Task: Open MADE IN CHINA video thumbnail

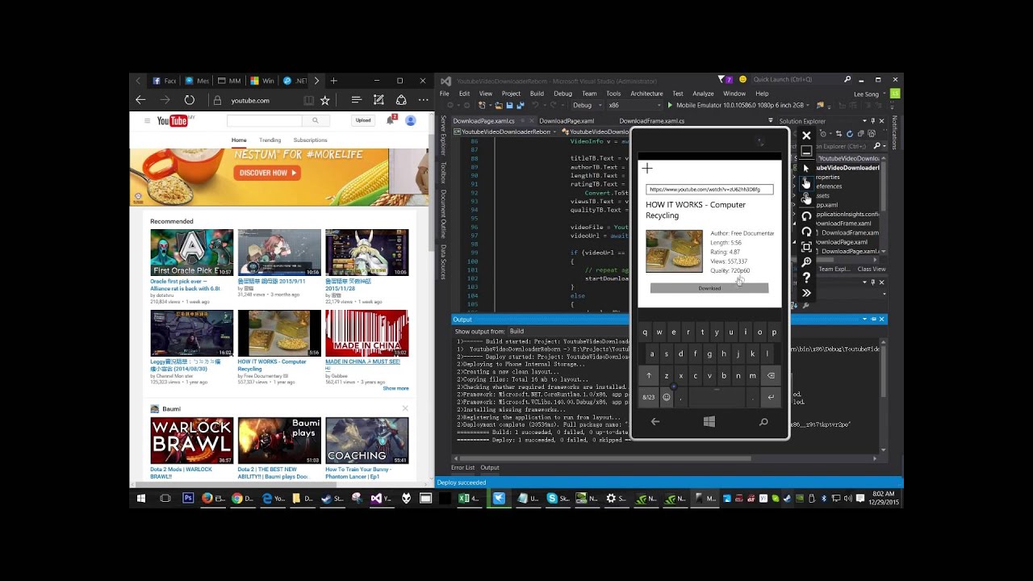Action: coord(367,333)
